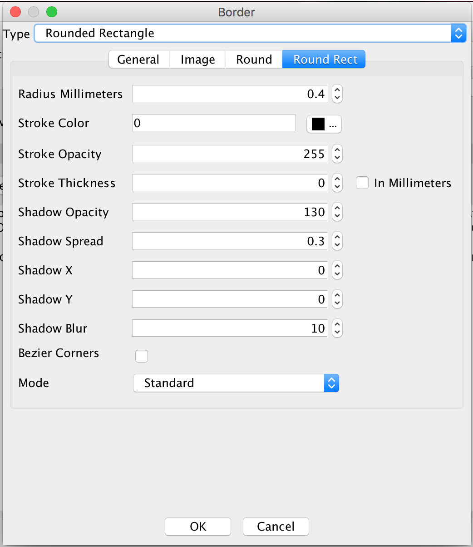Expand the Type selector using its chevron control
This screenshot has width=473, height=547.
click(x=458, y=33)
